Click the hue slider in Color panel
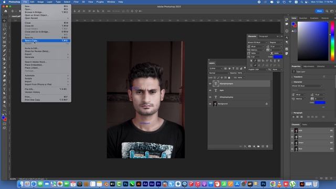Image resolution: width=336 pixels, height=189 pixels. (x=332, y=41)
